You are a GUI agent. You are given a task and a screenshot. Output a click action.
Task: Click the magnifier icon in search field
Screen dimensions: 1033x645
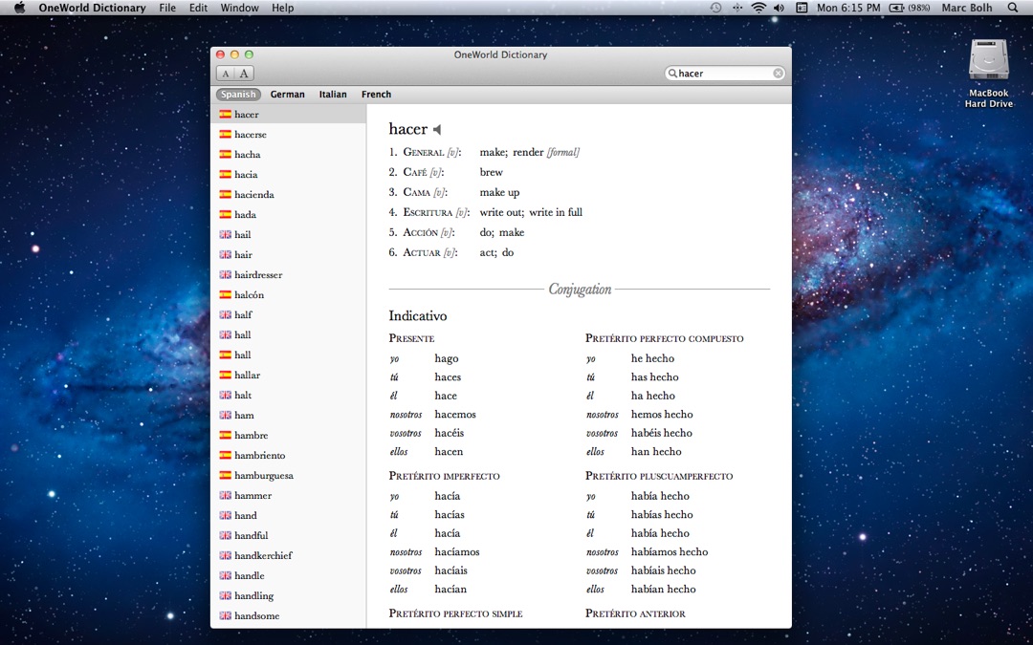[x=672, y=73]
